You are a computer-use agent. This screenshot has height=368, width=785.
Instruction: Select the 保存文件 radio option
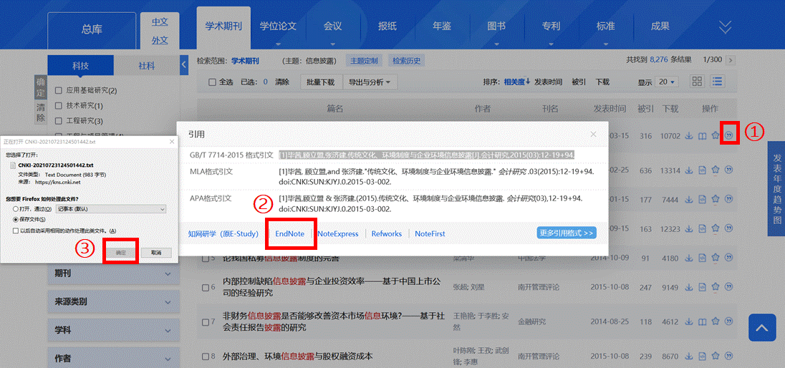[x=16, y=219]
